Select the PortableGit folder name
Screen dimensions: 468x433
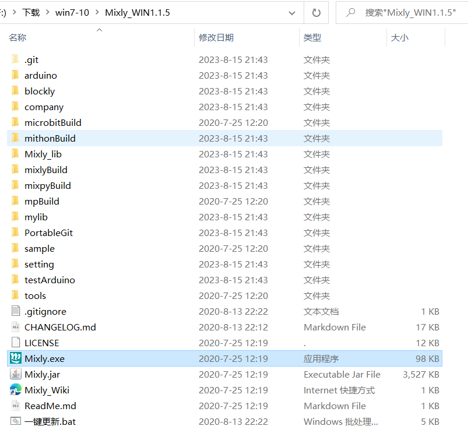click(x=48, y=233)
